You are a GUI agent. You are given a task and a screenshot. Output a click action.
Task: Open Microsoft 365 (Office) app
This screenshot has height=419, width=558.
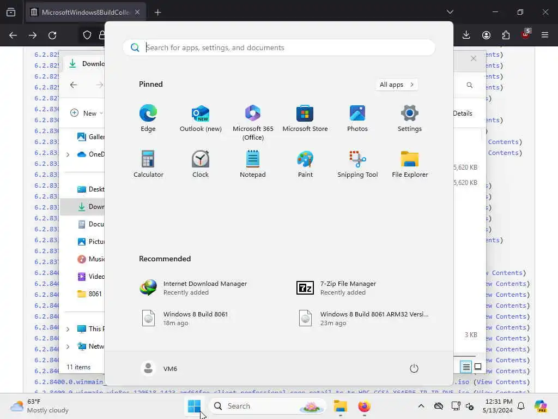[253, 122]
